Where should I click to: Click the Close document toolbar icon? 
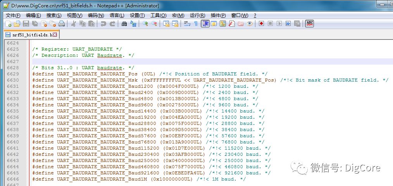coord(44,24)
